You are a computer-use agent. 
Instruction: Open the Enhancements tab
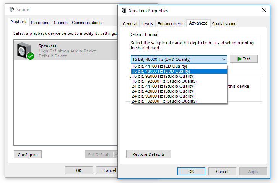[171, 24]
